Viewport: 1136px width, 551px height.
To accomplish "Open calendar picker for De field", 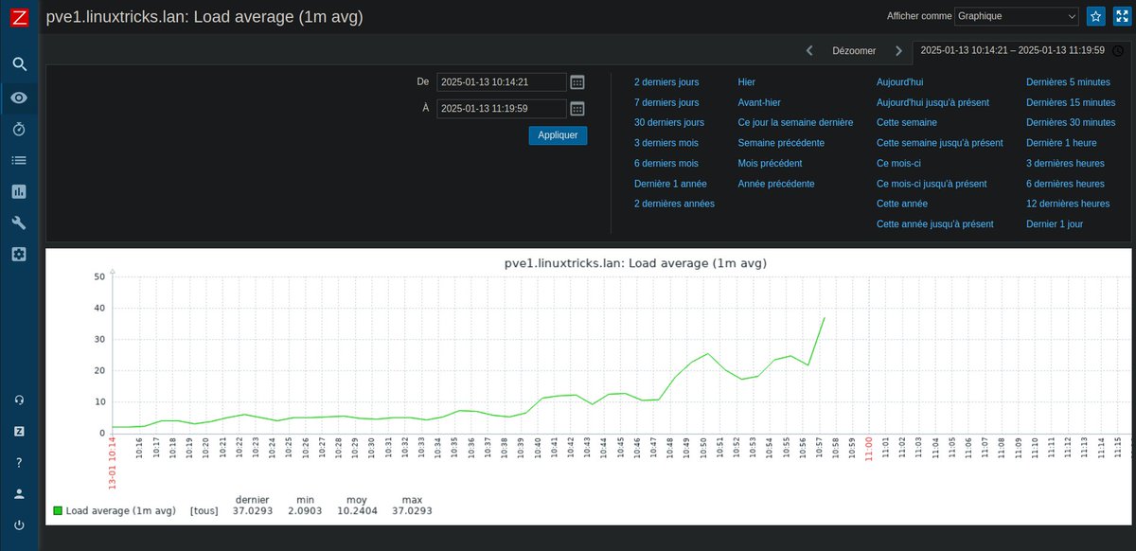I will pos(577,82).
